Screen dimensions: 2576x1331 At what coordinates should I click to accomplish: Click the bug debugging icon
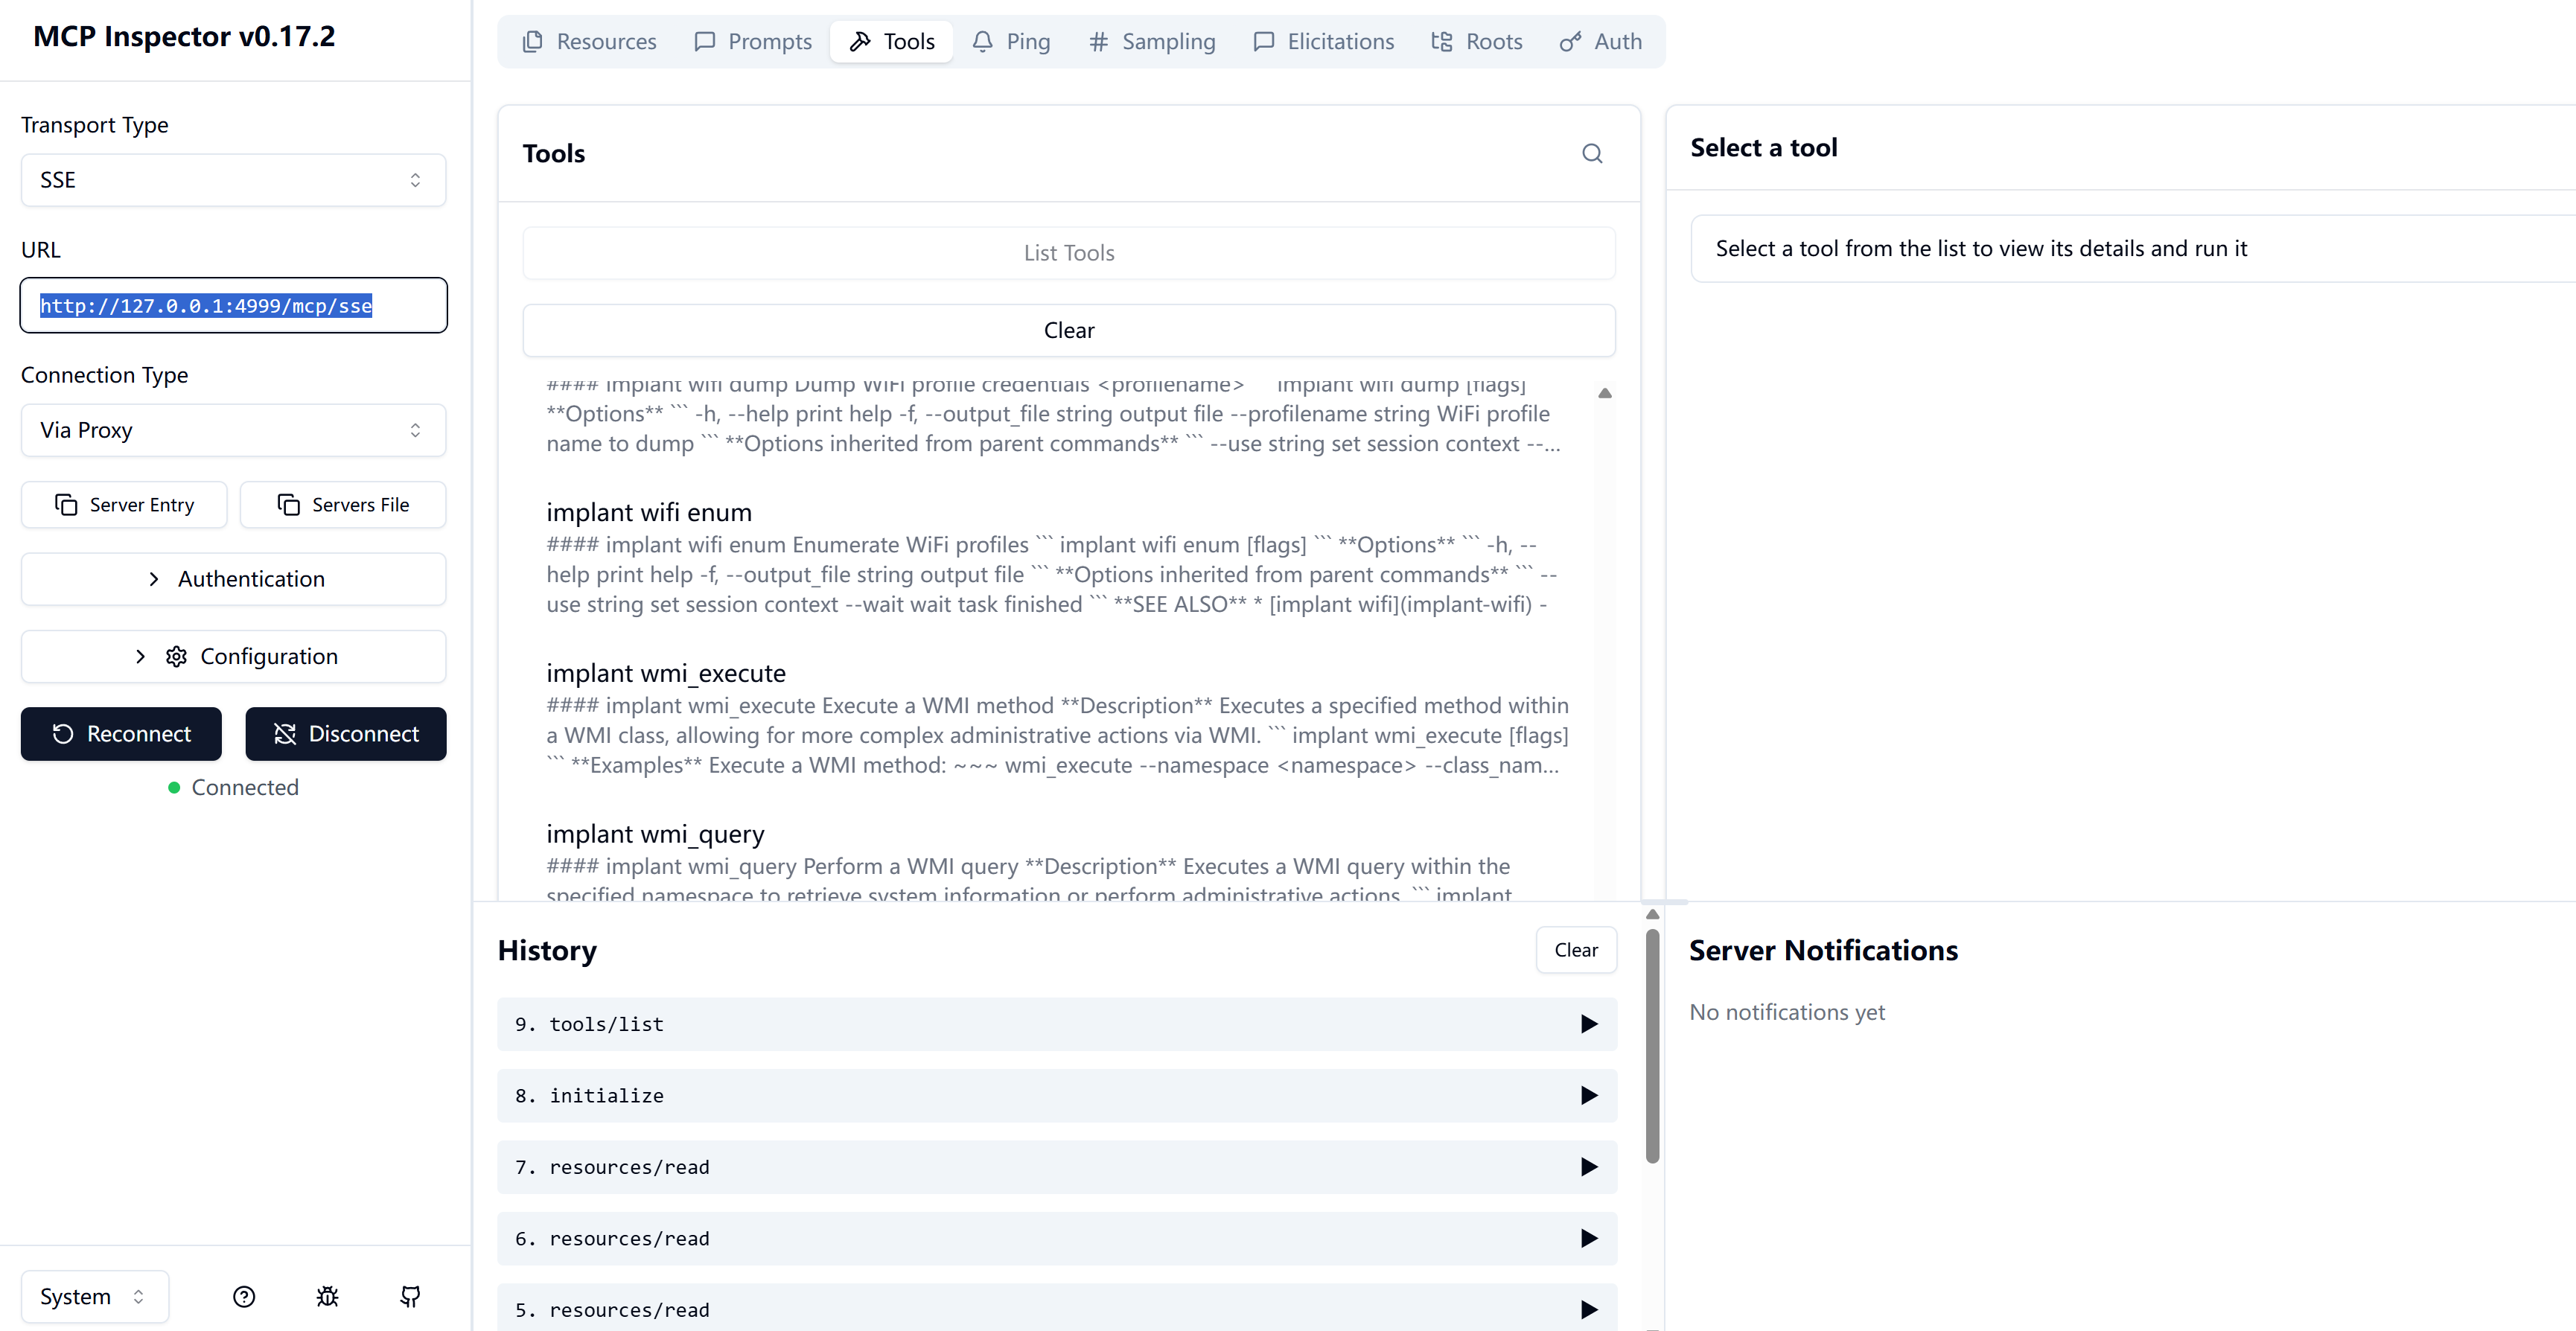pos(327,1296)
